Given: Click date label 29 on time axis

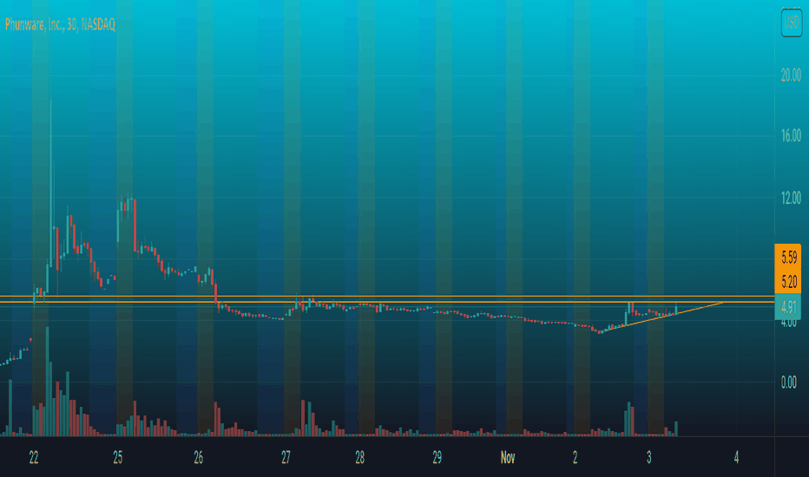Looking at the screenshot, I should pos(437,457).
